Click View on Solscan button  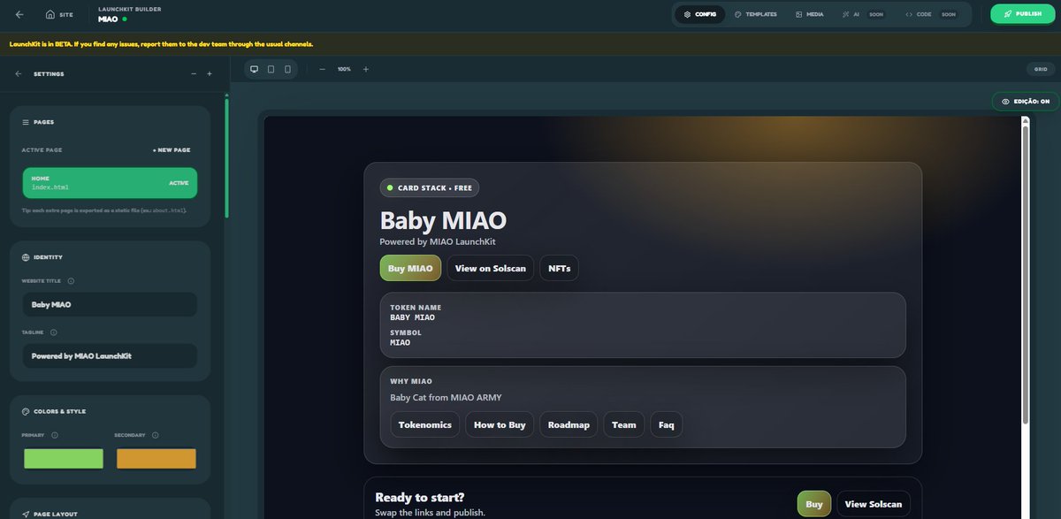(x=491, y=268)
